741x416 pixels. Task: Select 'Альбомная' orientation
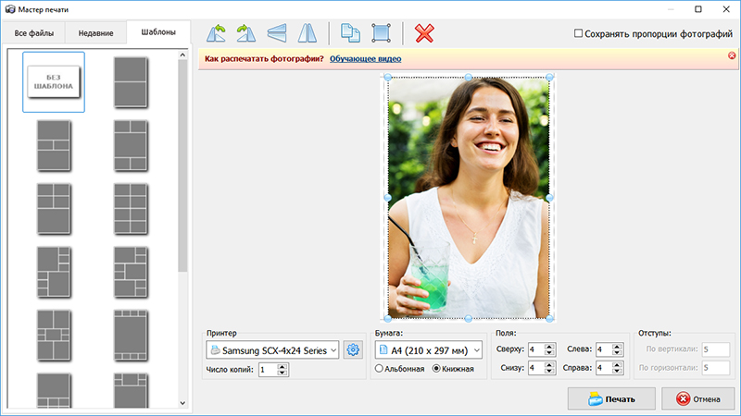click(380, 369)
